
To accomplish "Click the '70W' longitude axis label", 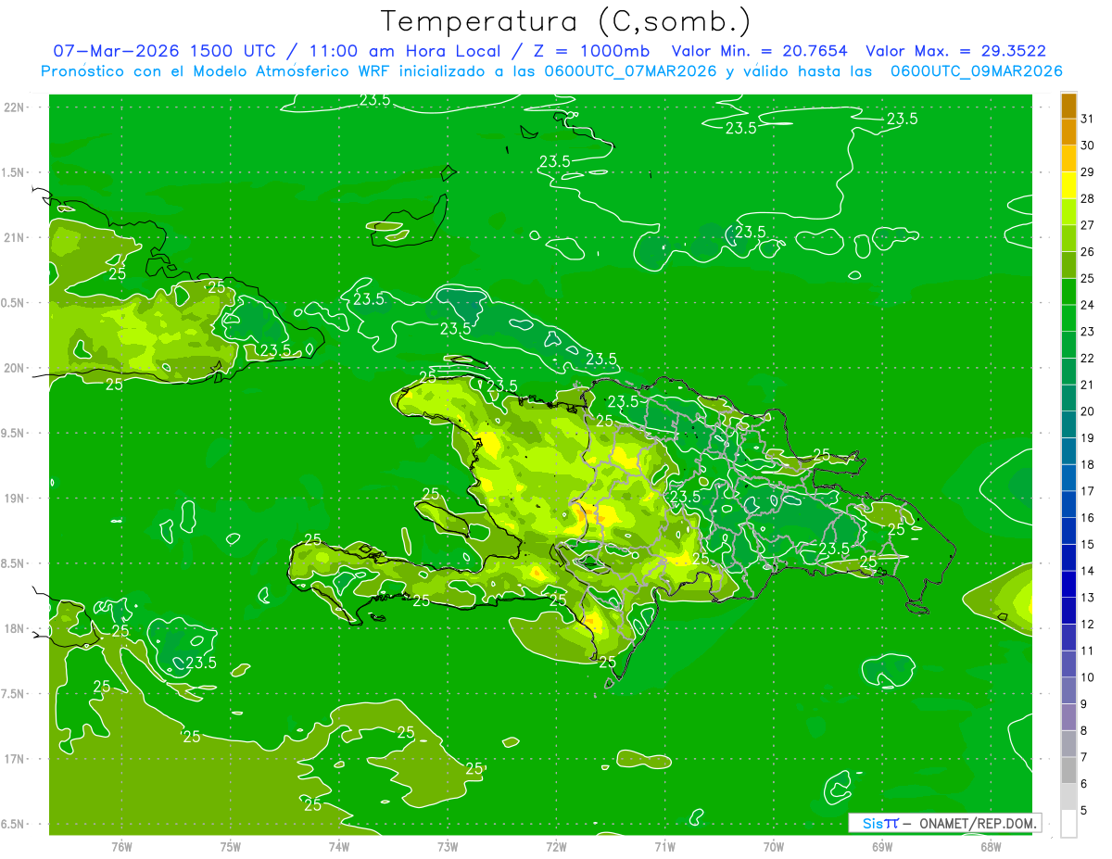I will point(774,846).
